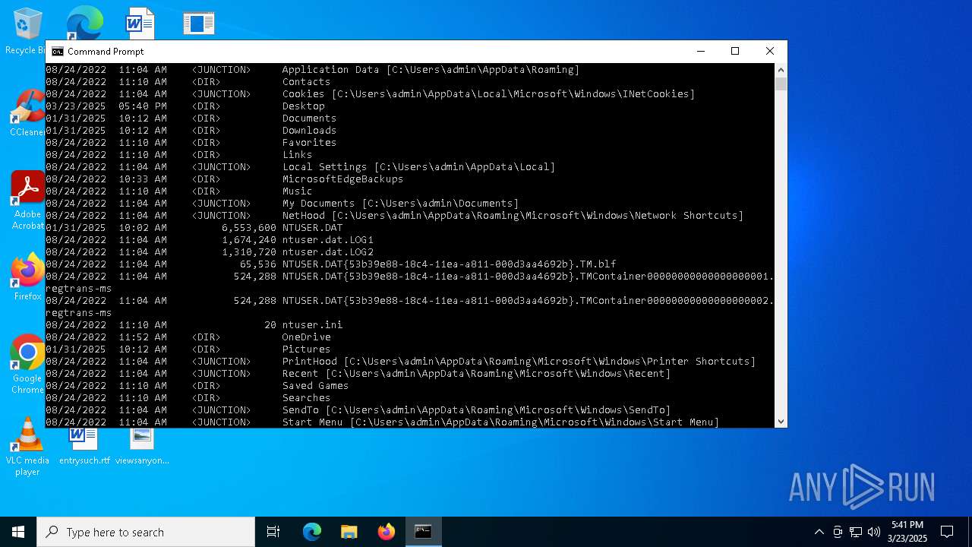Click the Music directory line
Image resolution: width=972 pixels, height=547 pixels.
pyautogui.click(x=179, y=191)
